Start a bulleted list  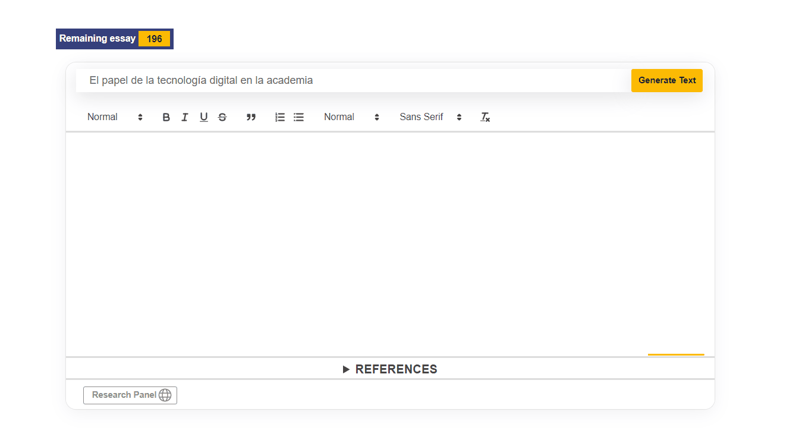tap(298, 117)
